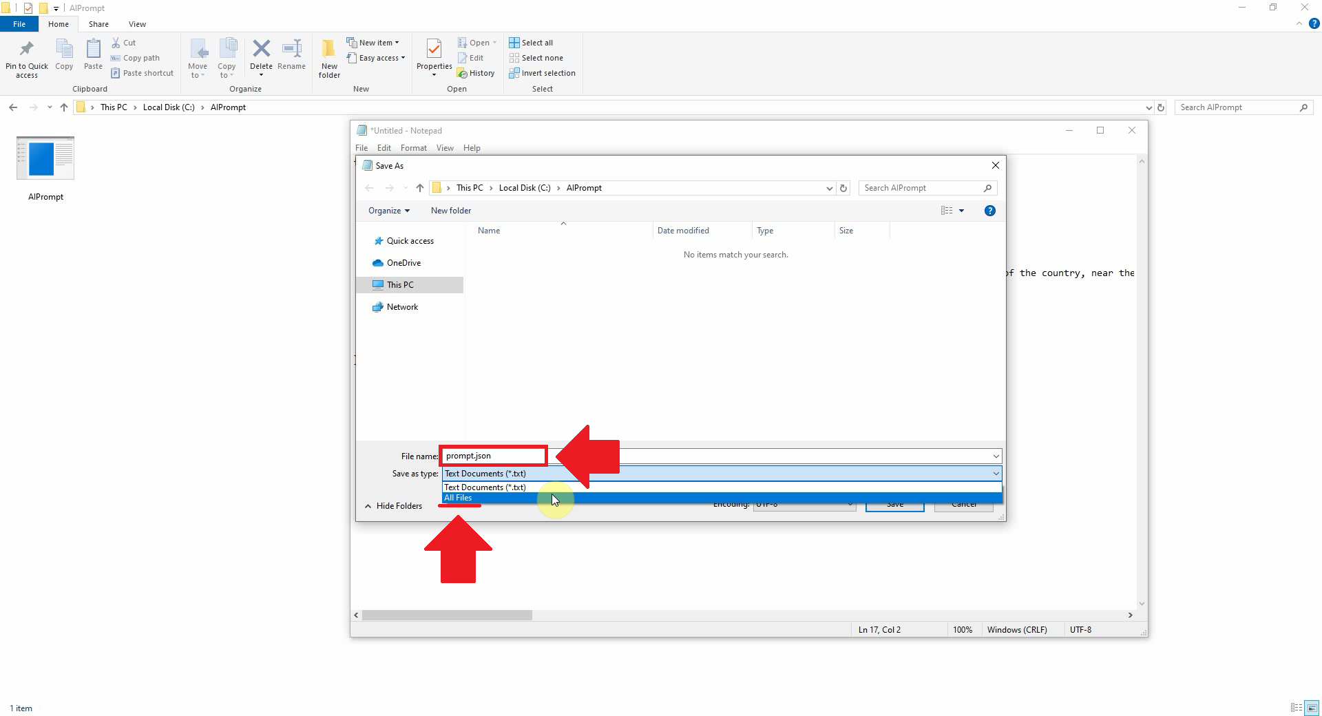
Task: Click Explorer up one level arrow
Action: pyautogui.click(x=64, y=107)
